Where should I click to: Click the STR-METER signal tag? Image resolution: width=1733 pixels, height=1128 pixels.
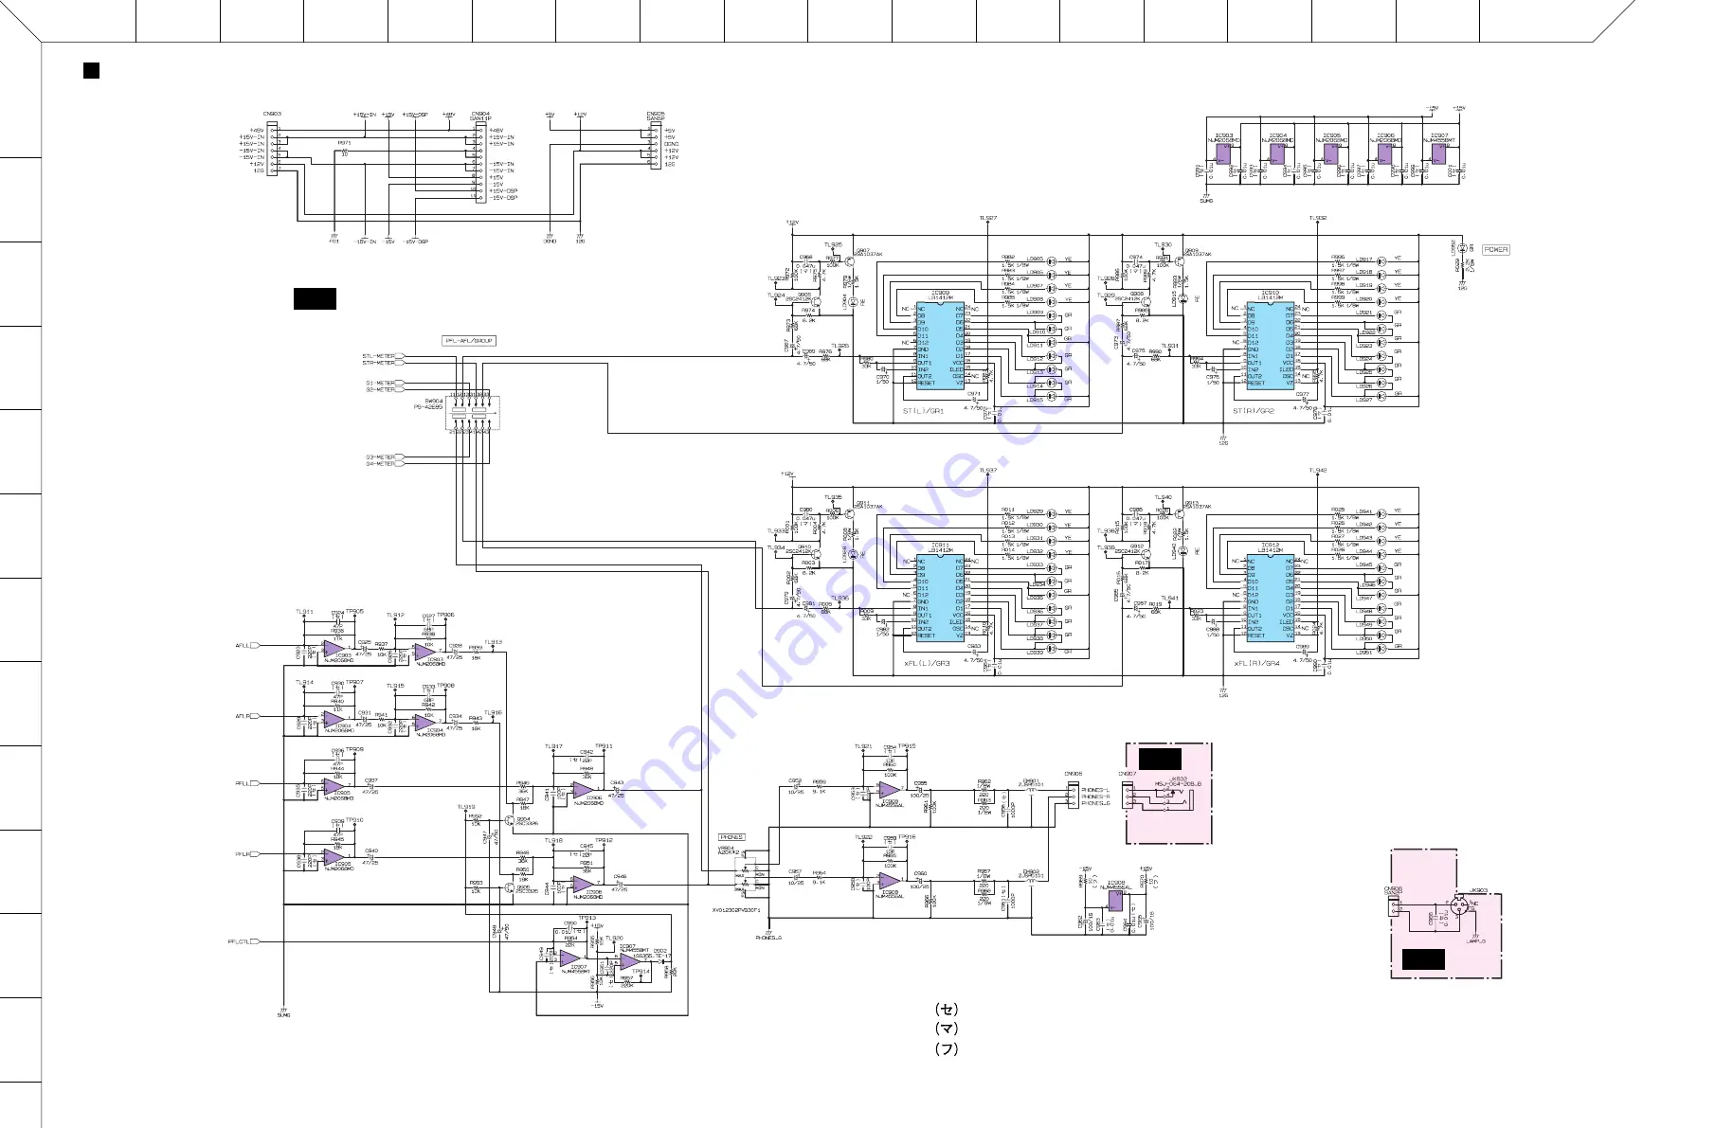(384, 363)
